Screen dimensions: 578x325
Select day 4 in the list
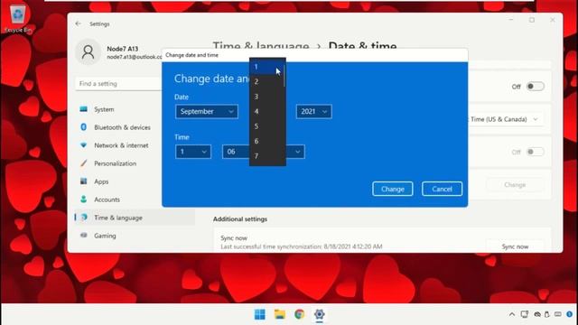tap(266, 111)
